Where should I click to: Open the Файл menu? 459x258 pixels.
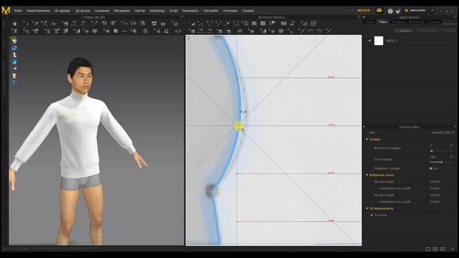(18, 11)
